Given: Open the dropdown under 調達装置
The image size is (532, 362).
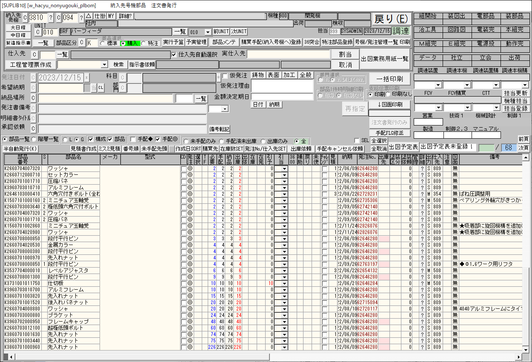Looking at the screenshot, I should 438,85.
